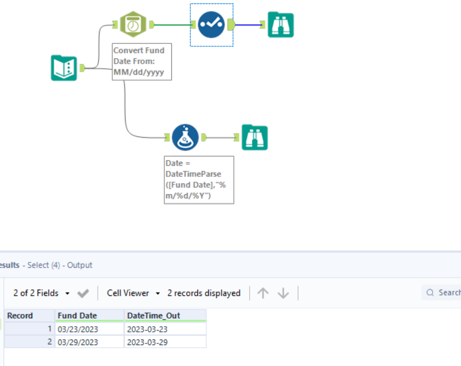Select cell 2023-03-23 in DateTime_Out
Viewport: 461px width, 366px height.
pyautogui.click(x=165, y=329)
